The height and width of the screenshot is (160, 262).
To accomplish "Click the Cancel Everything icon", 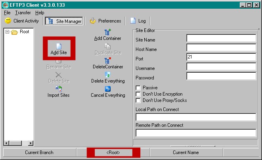I will click(x=107, y=89).
